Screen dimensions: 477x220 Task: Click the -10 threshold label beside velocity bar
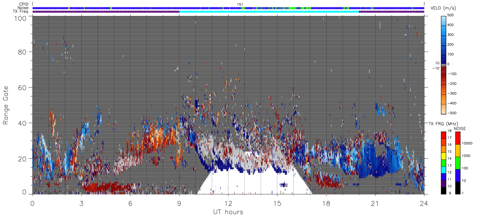pos(436,68)
